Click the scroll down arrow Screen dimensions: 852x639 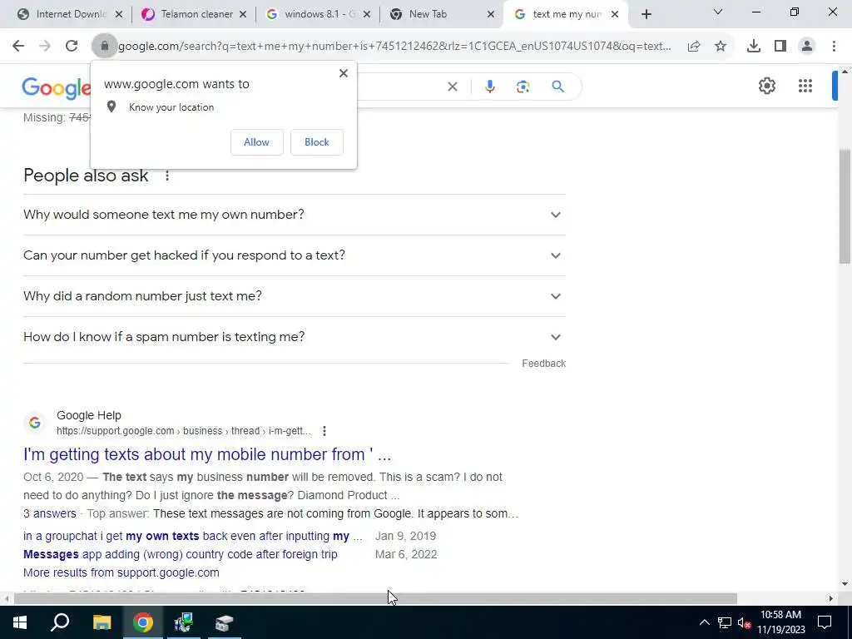pyautogui.click(x=845, y=585)
